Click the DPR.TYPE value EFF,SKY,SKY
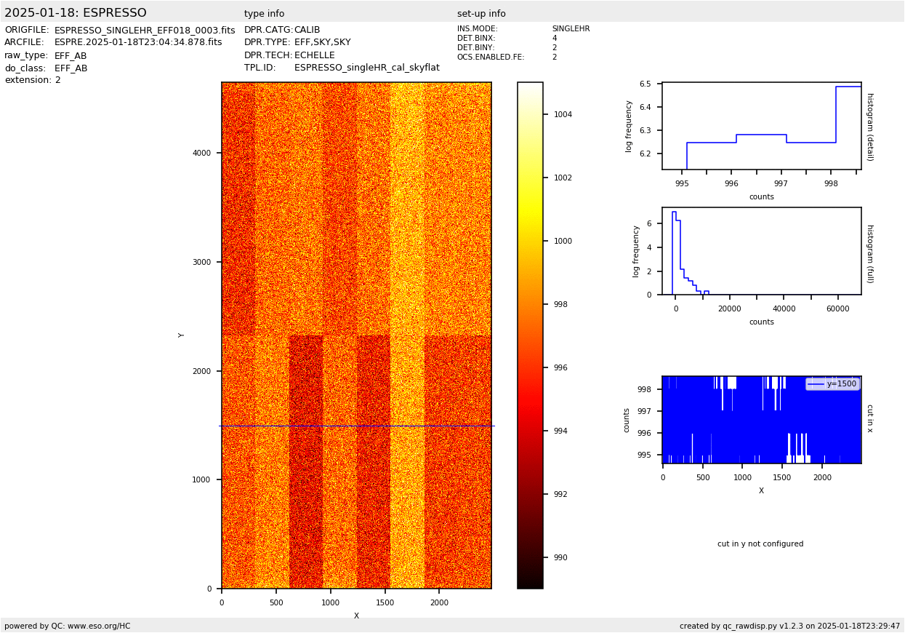The height and width of the screenshot is (633, 905). pos(322,43)
